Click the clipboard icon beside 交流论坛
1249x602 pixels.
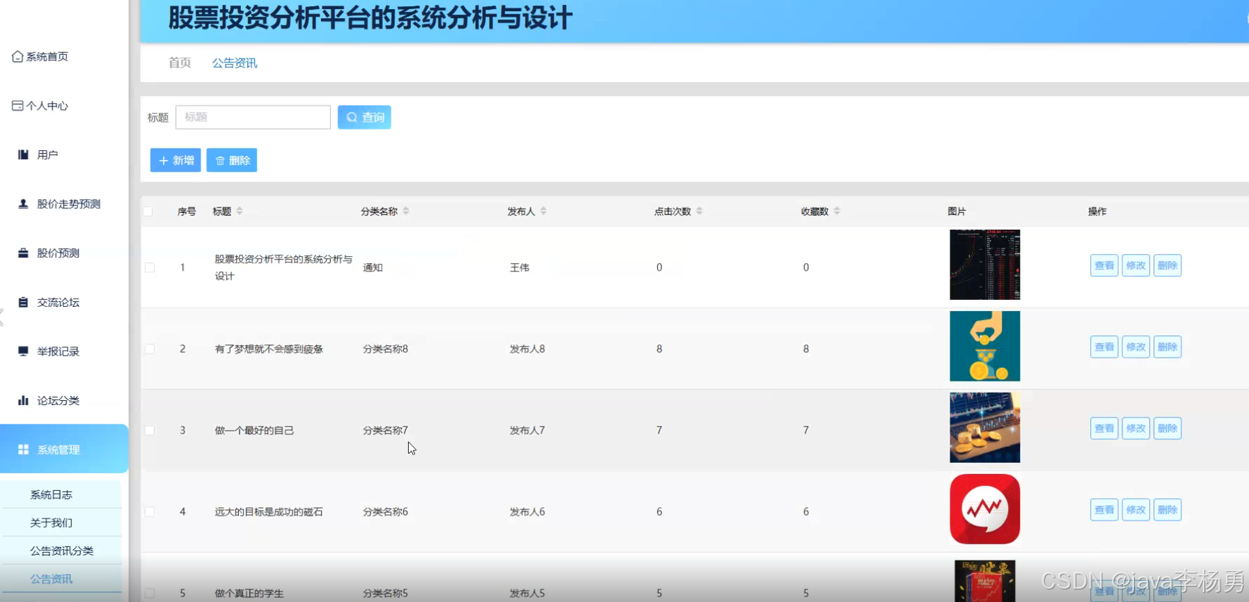tap(23, 302)
